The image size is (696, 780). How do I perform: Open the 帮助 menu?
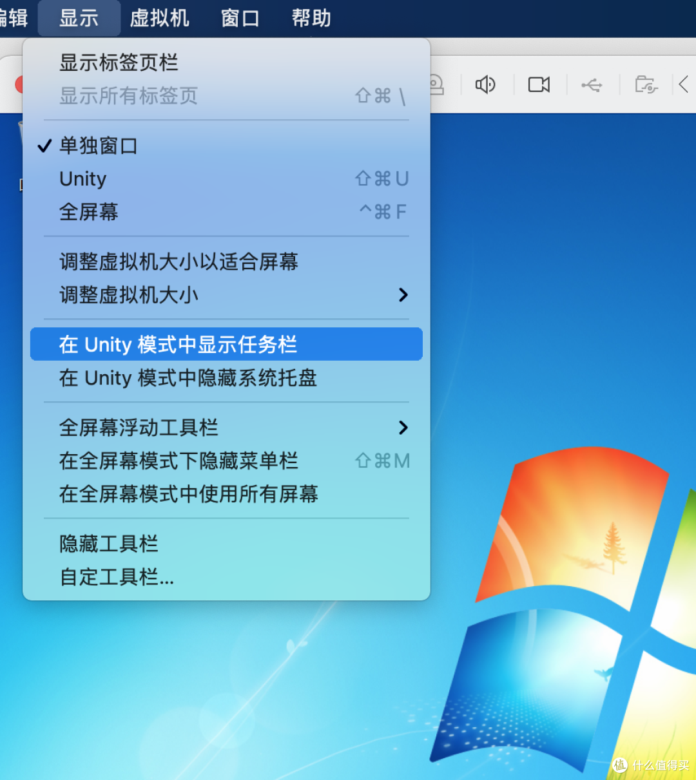[x=311, y=18]
